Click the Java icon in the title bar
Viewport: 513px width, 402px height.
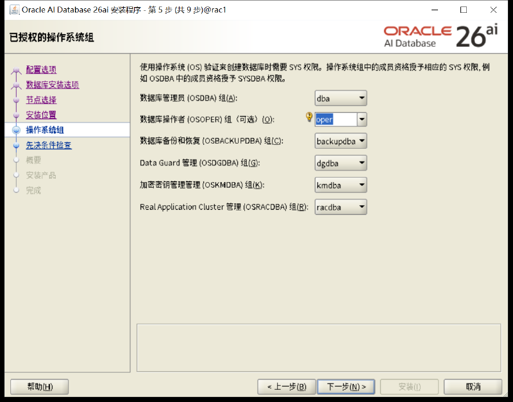[x=14, y=10]
